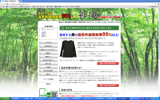Viewport: 160px width, 100px height.
Task: Open the Chrome menu hamburger icon
Action: pyautogui.click(x=158, y=4)
